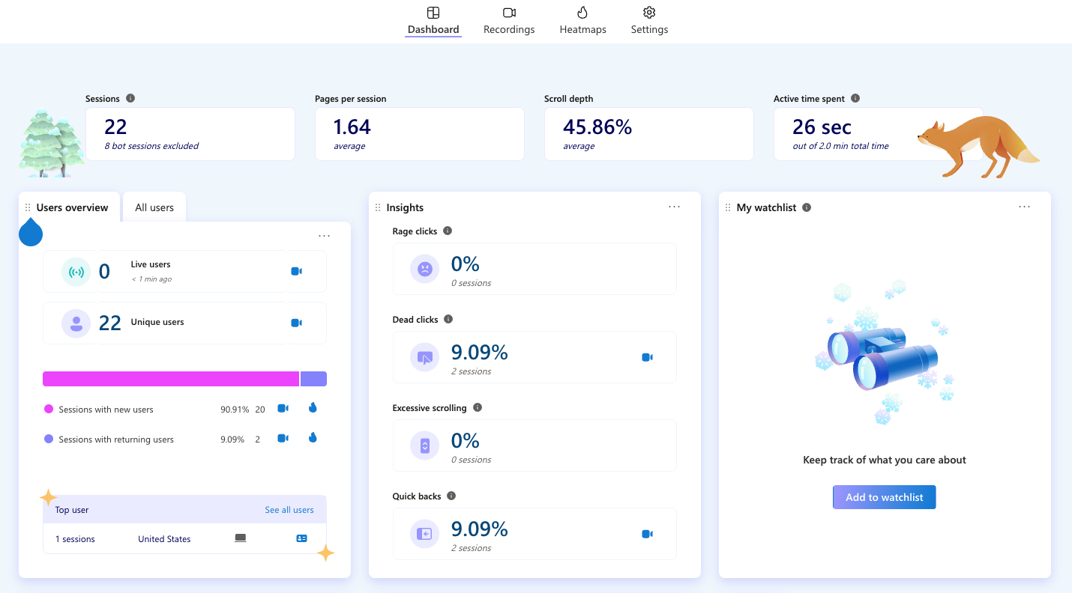Select the Users overview tab
This screenshot has height=593, width=1072.
72,207
